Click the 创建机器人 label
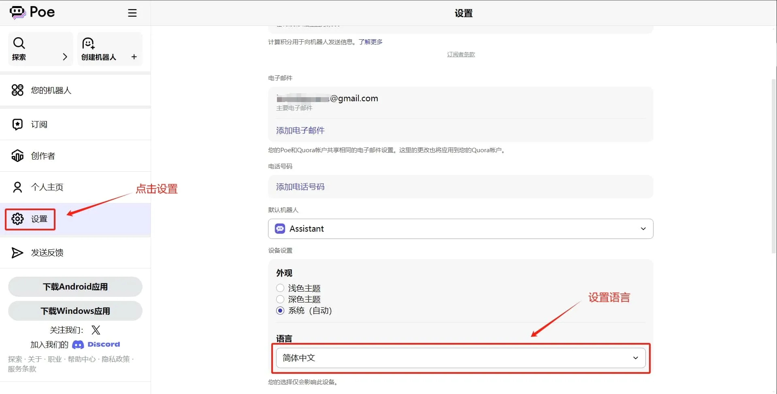Image resolution: width=777 pixels, height=394 pixels. (x=99, y=57)
